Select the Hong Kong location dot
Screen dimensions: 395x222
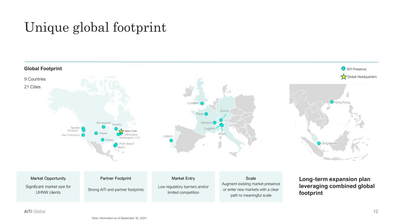pos(332,102)
